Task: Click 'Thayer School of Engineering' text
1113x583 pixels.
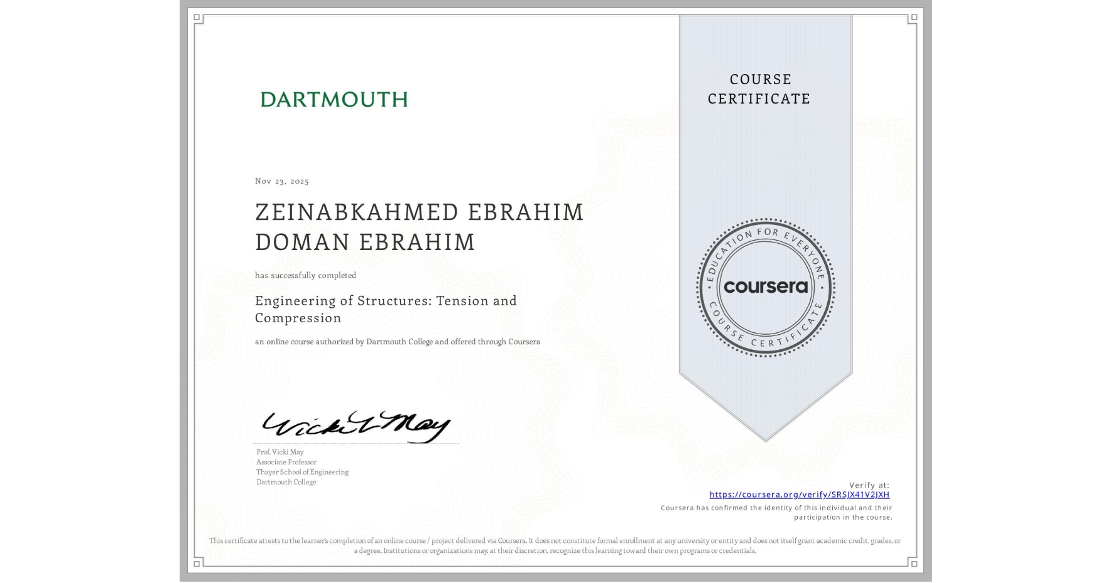Action: pos(302,472)
